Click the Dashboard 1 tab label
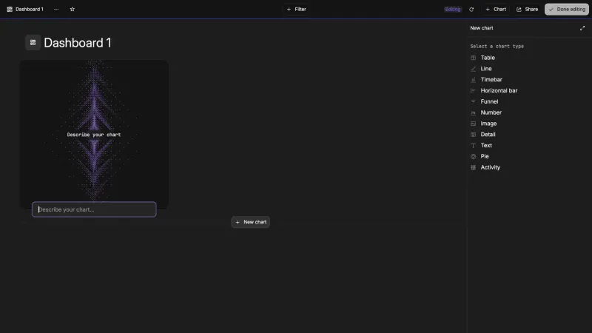 (x=30, y=9)
